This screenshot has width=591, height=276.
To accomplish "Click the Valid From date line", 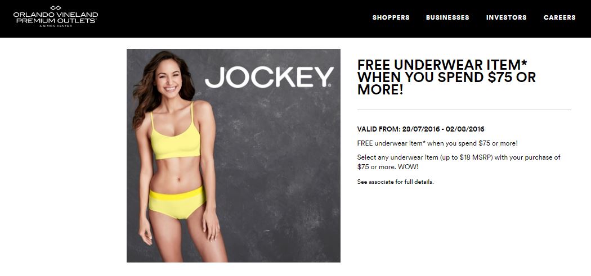I will [420, 129].
